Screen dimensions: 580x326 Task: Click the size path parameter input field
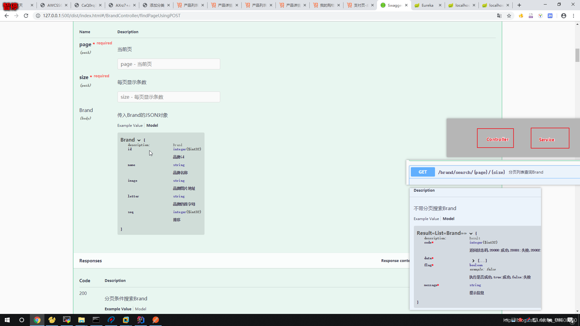(169, 97)
